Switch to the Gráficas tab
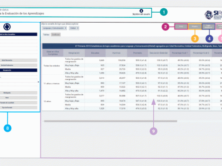 tap(56, 35)
